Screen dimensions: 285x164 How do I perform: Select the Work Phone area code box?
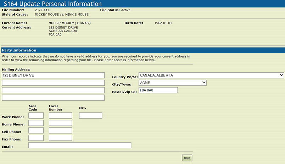coord(36,115)
